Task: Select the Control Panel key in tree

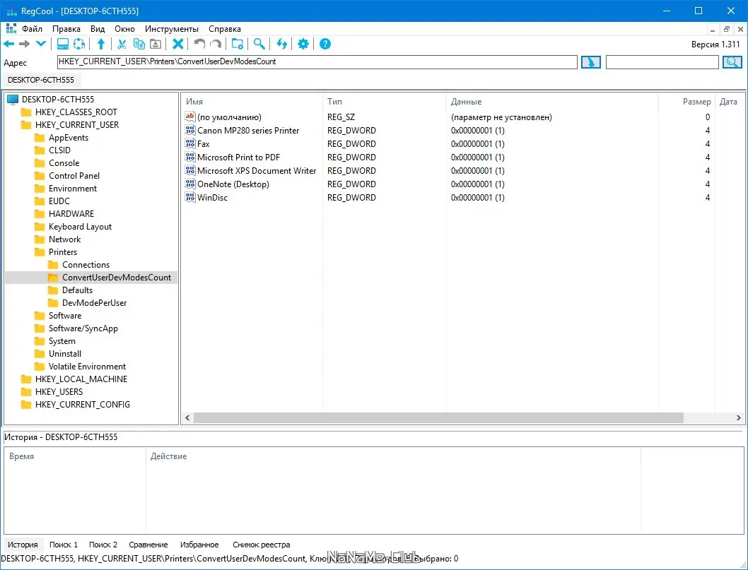Action: (74, 175)
